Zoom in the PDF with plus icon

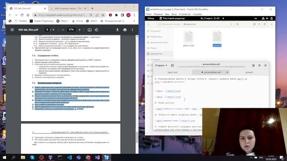click(79, 30)
